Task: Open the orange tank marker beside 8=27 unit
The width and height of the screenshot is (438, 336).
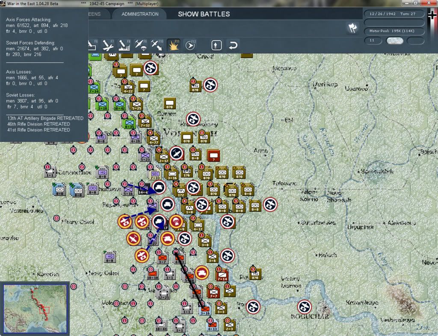Action: pos(168,239)
